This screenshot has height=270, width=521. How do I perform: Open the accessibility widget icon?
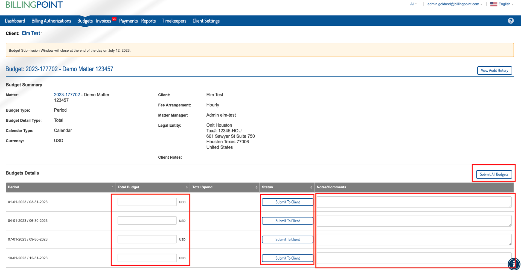514,264
